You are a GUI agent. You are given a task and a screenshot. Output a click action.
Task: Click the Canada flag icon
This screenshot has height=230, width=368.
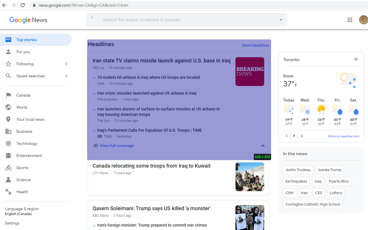pyautogui.click(x=8, y=95)
